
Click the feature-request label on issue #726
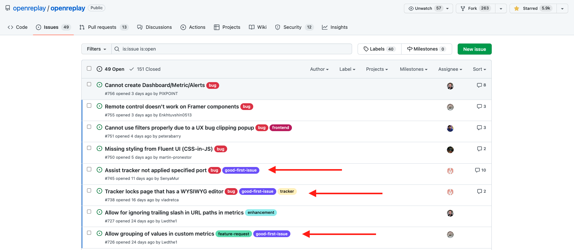(234, 234)
